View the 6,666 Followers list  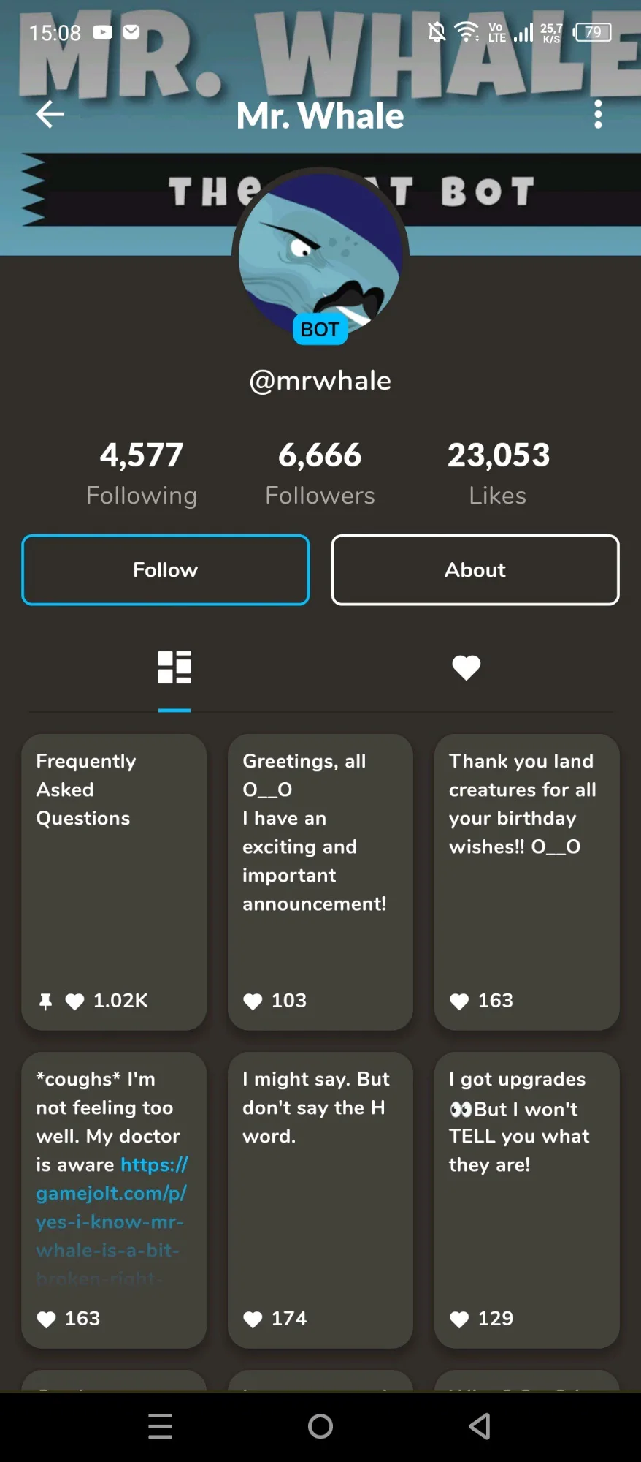pyautogui.click(x=320, y=472)
